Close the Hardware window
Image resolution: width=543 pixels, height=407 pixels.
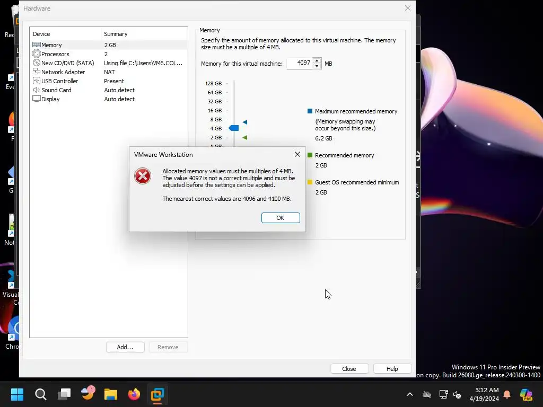tap(408, 8)
